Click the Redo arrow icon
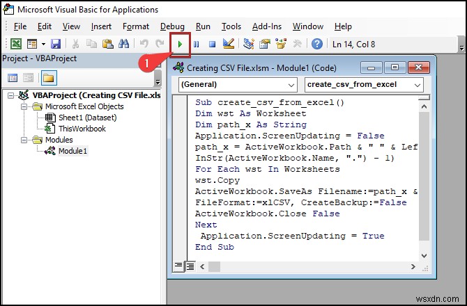467x306 pixels. [x=160, y=44]
